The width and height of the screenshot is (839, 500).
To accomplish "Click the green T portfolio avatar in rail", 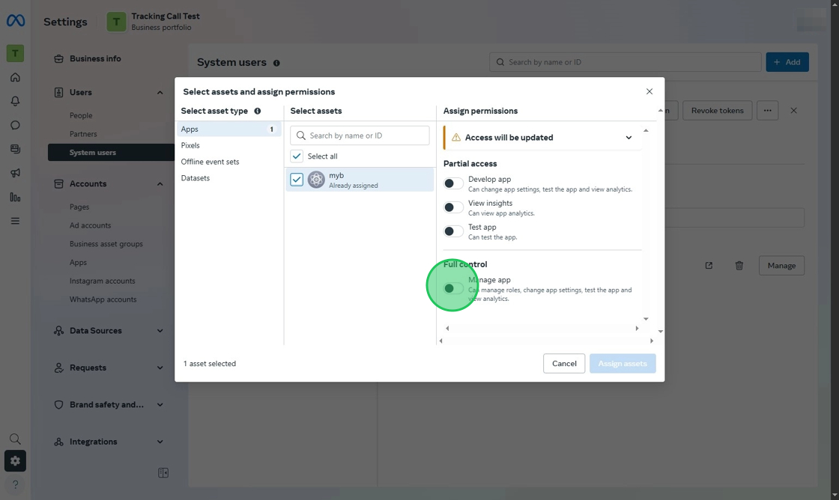I will (15, 53).
